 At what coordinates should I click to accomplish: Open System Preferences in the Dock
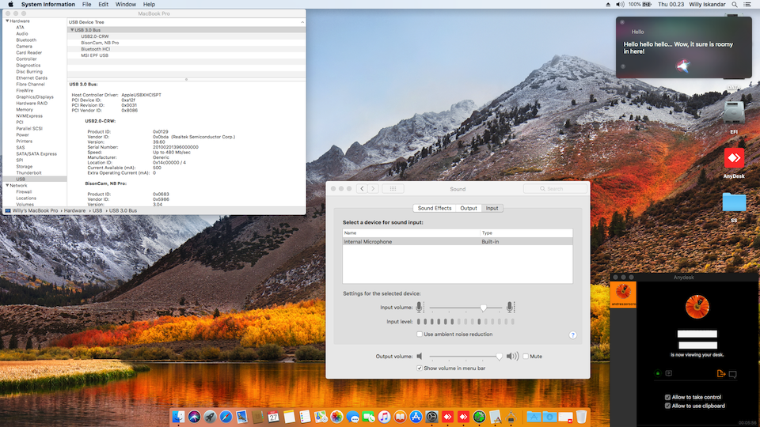[431, 417]
